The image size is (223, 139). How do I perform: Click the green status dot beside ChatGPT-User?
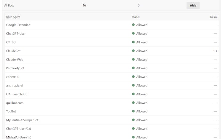(x=133, y=33)
